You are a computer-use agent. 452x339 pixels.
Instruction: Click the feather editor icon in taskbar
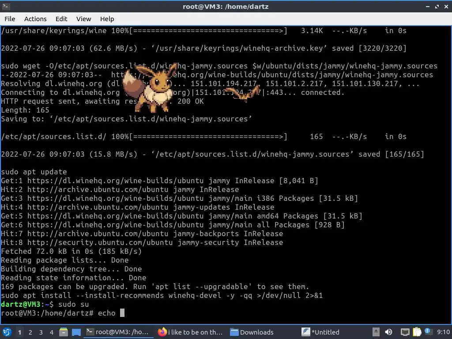305,332
